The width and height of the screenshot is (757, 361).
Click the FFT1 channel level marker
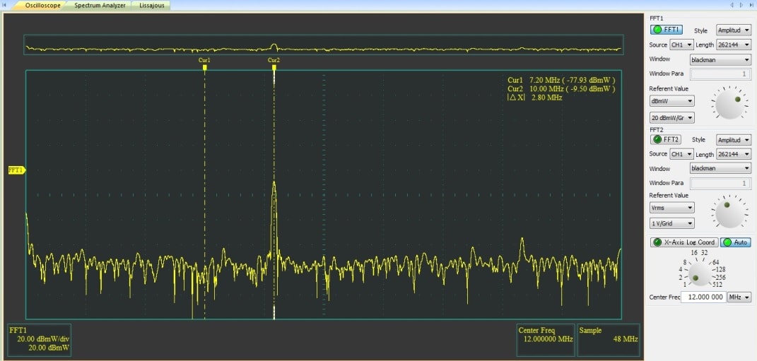tap(16, 170)
